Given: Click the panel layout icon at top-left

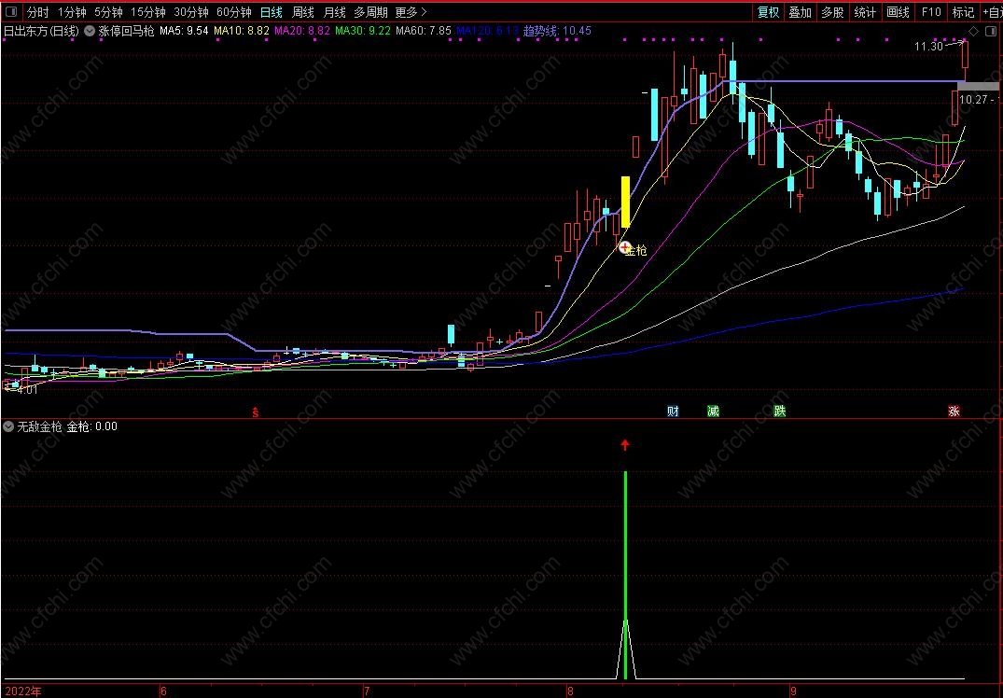Looking at the screenshot, I should 11,11.
